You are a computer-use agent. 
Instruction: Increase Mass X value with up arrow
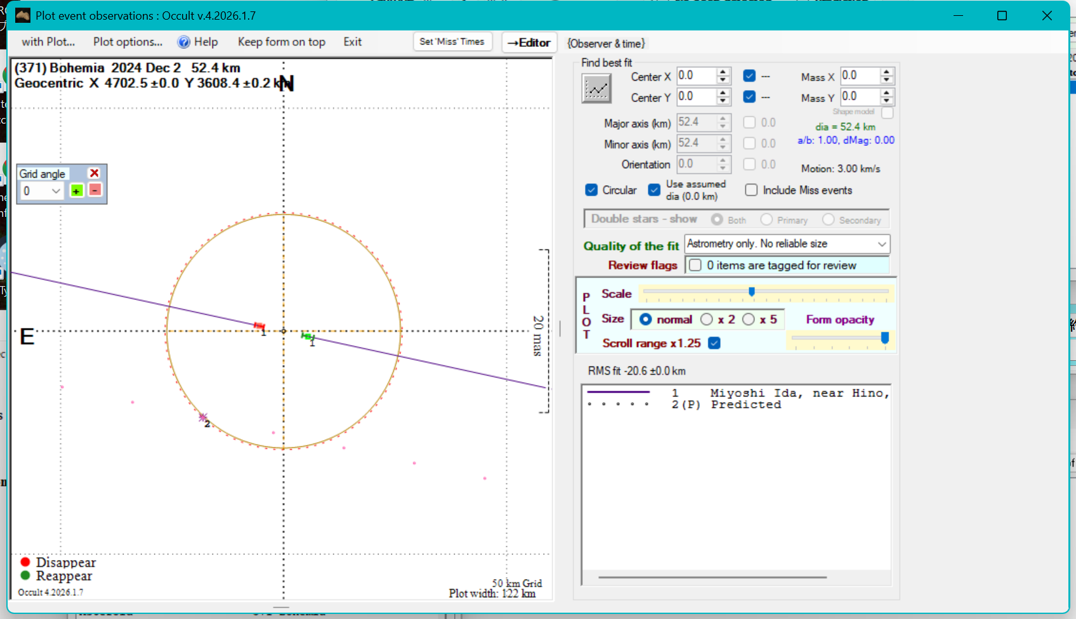click(887, 72)
